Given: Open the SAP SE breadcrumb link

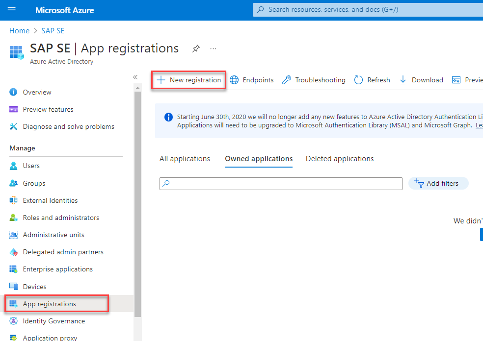Looking at the screenshot, I should [53, 31].
